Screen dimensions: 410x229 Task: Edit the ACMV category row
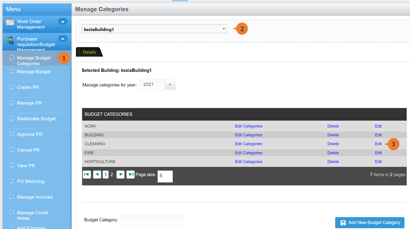pyautogui.click(x=378, y=126)
